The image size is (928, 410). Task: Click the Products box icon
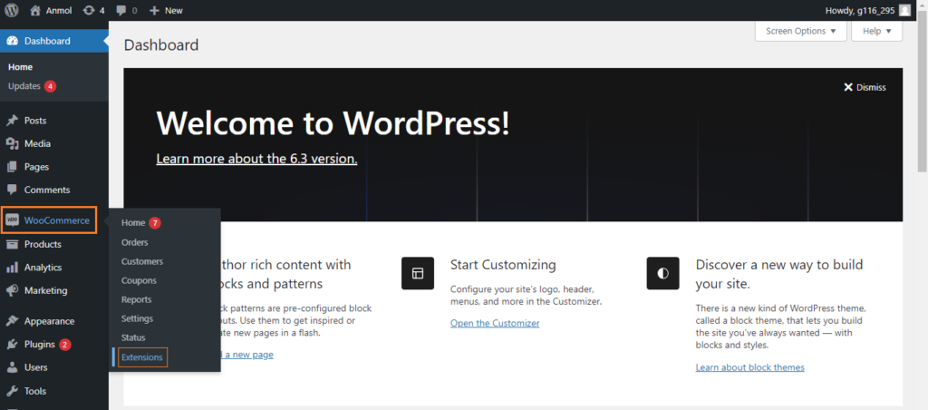(x=12, y=244)
